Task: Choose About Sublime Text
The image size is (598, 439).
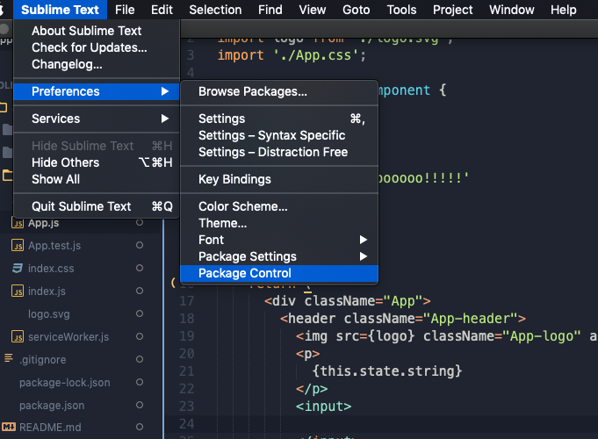Action: (96, 31)
